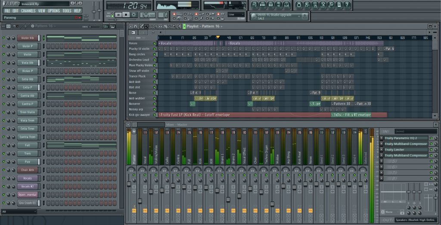Click the undo history circular-arrow icon
Viewport: 441px width, 225px height.
point(299,5)
